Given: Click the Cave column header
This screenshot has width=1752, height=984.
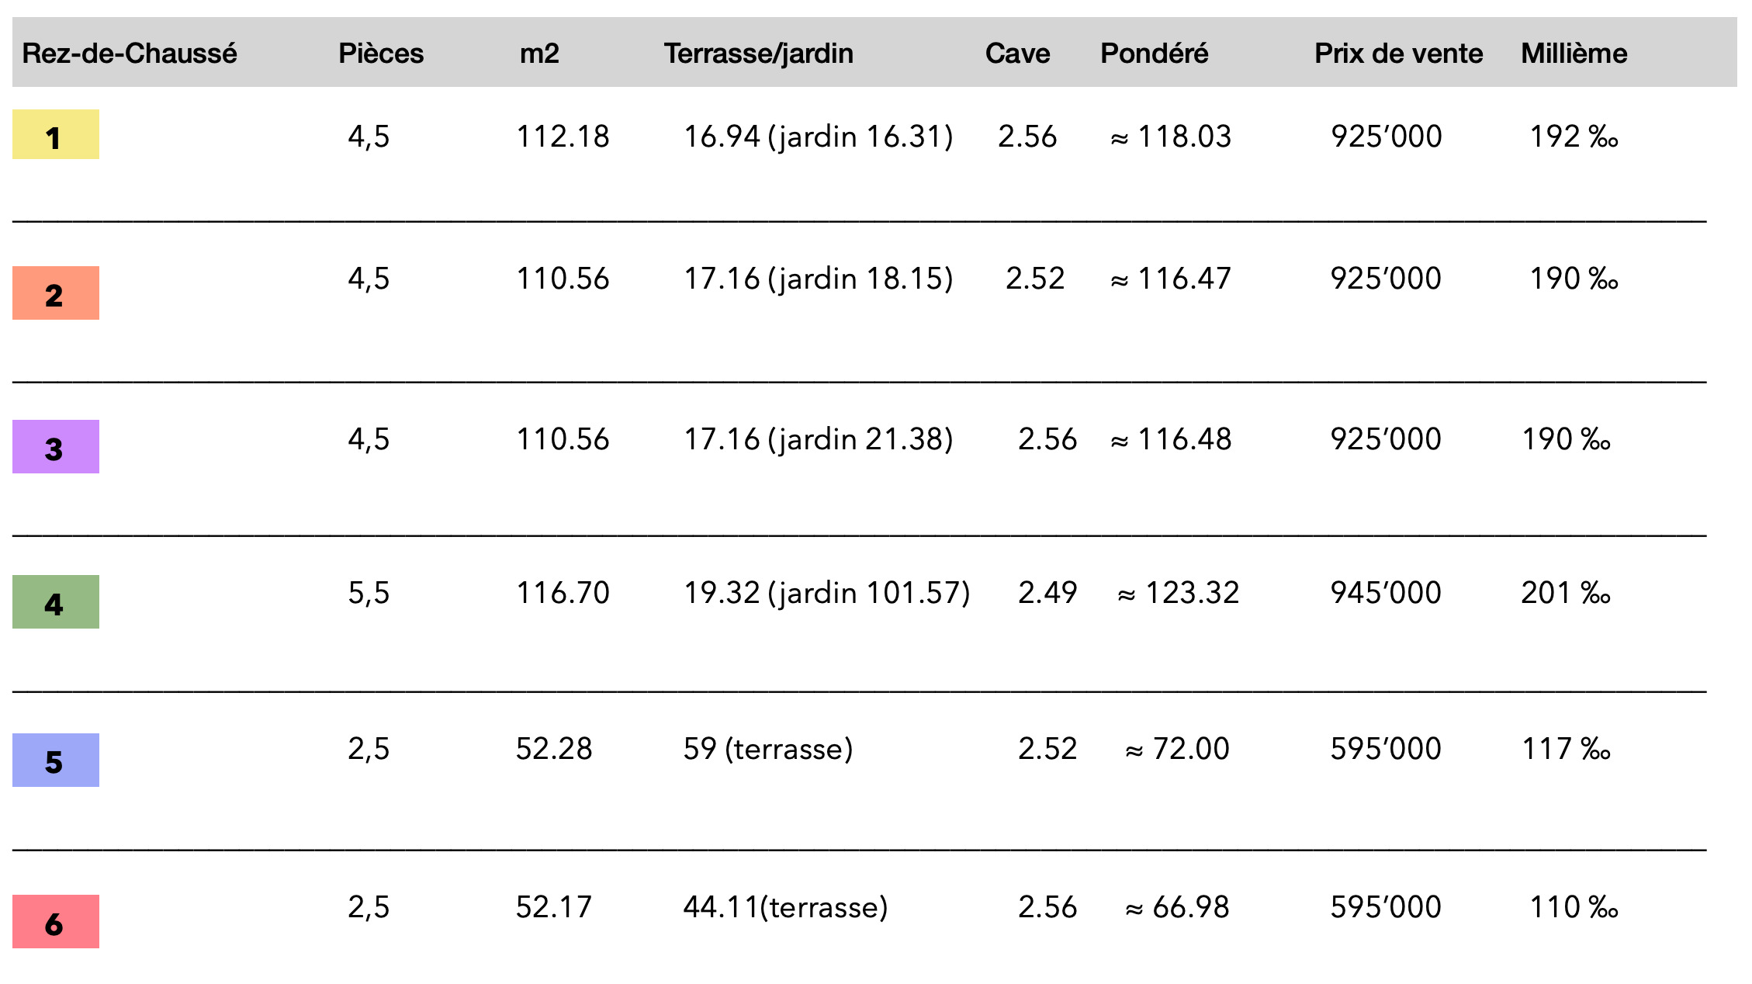Looking at the screenshot, I should coord(1017,53).
